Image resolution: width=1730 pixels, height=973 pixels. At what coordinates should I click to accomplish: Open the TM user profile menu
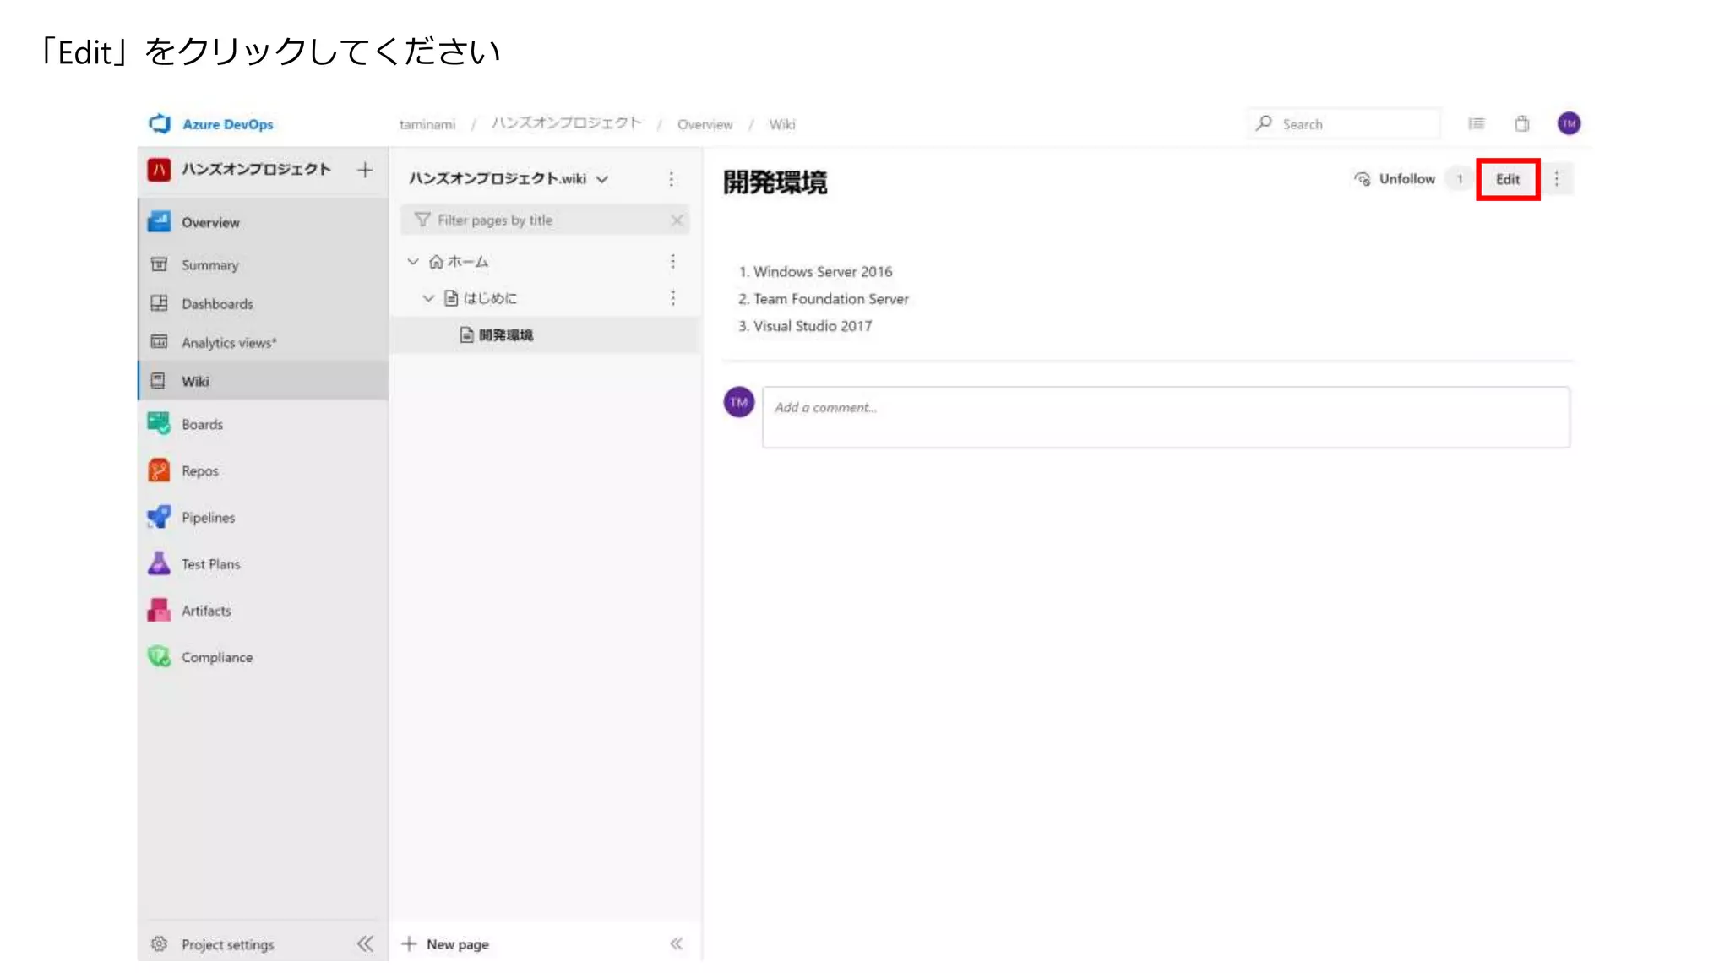1570,124
